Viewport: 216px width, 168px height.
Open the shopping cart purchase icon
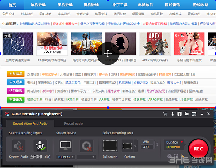(165, 114)
